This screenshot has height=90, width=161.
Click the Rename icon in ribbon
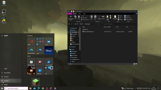[103, 17]
